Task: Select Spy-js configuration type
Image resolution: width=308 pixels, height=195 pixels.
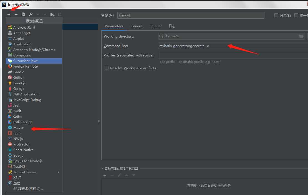Action: point(34,155)
